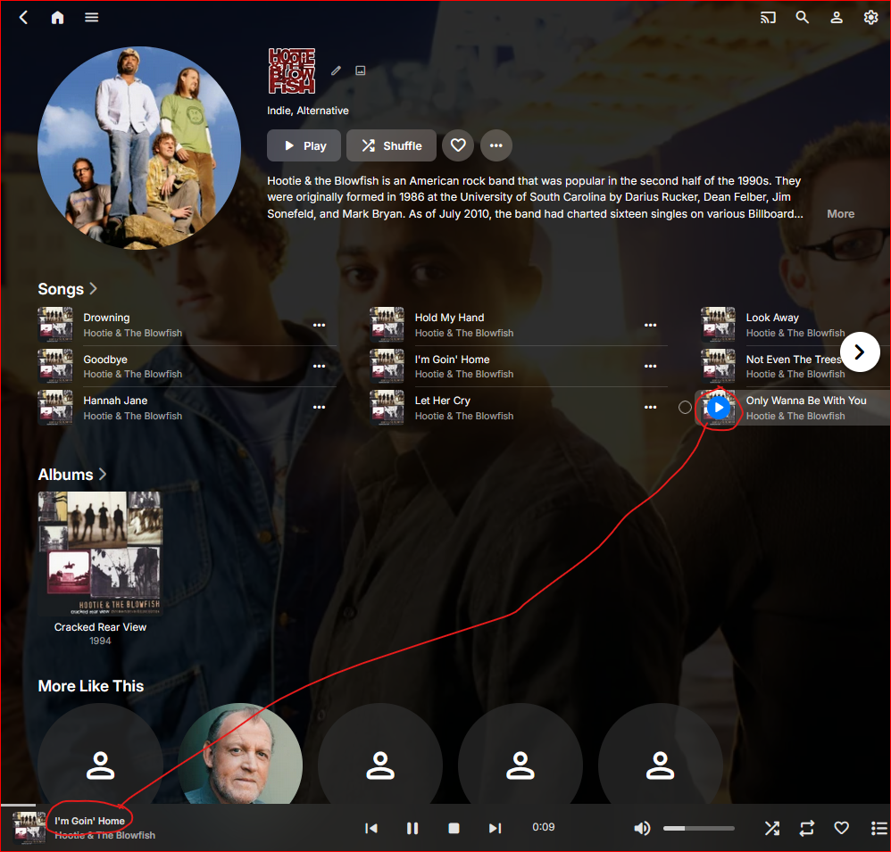The height and width of the screenshot is (852, 891).
Task: Stop playback
Action: pyautogui.click(x=454, y=828)
